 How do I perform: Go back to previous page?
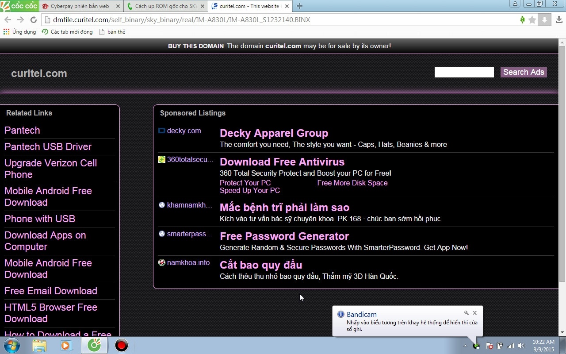(8, 20)
